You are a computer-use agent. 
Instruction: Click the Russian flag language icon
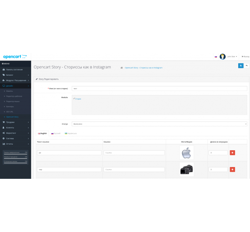click(x=216, y=57)
